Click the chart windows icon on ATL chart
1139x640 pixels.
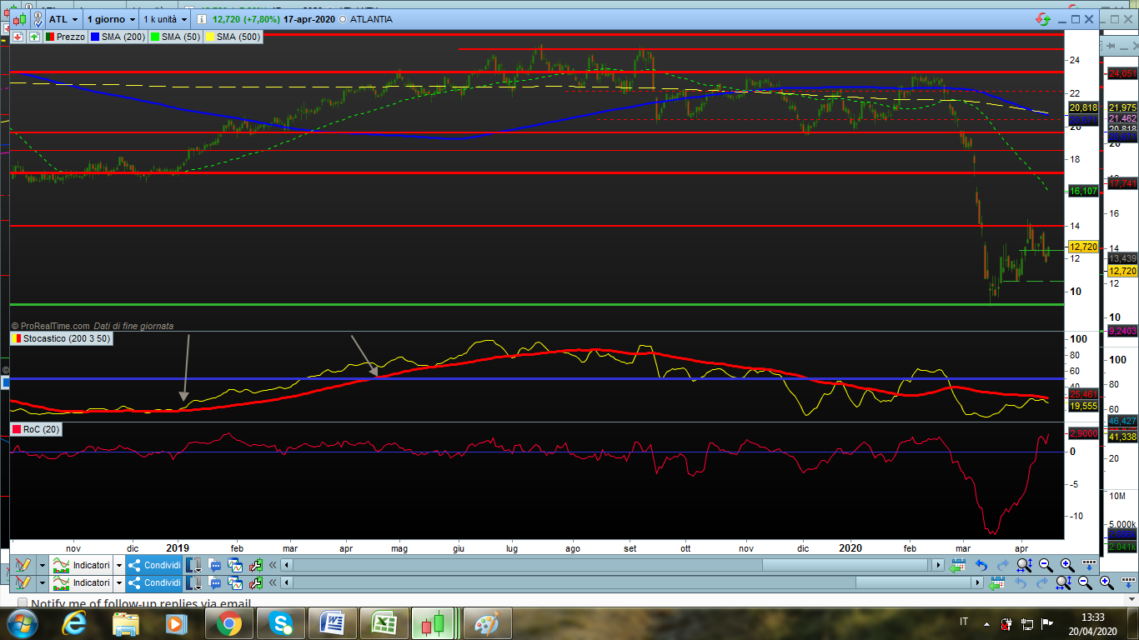234,564
